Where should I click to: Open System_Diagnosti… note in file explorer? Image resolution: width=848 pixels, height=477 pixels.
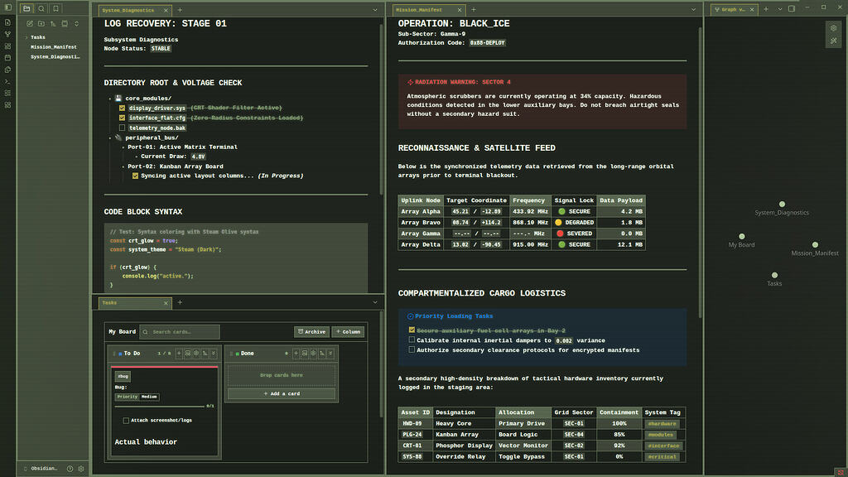[55, 57]
